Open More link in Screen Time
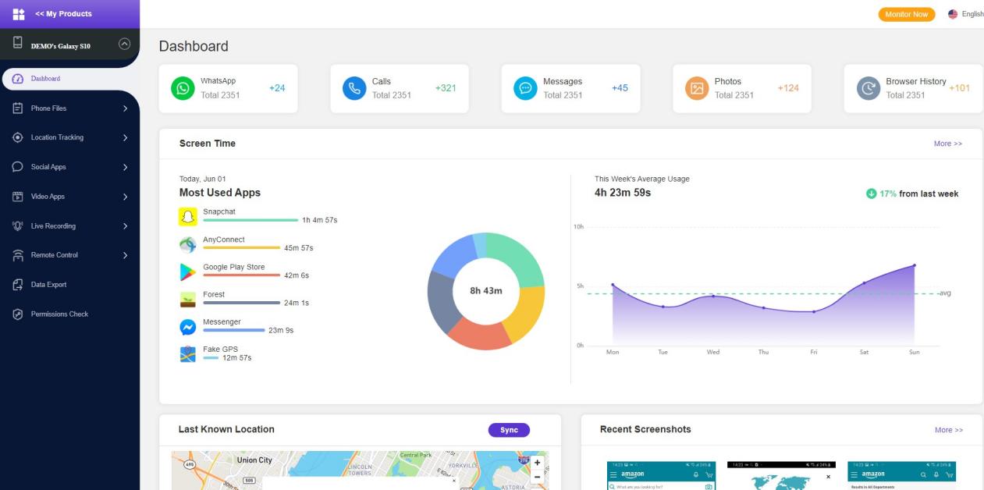This screenshot has width=984, height=490. coord(947,144)
